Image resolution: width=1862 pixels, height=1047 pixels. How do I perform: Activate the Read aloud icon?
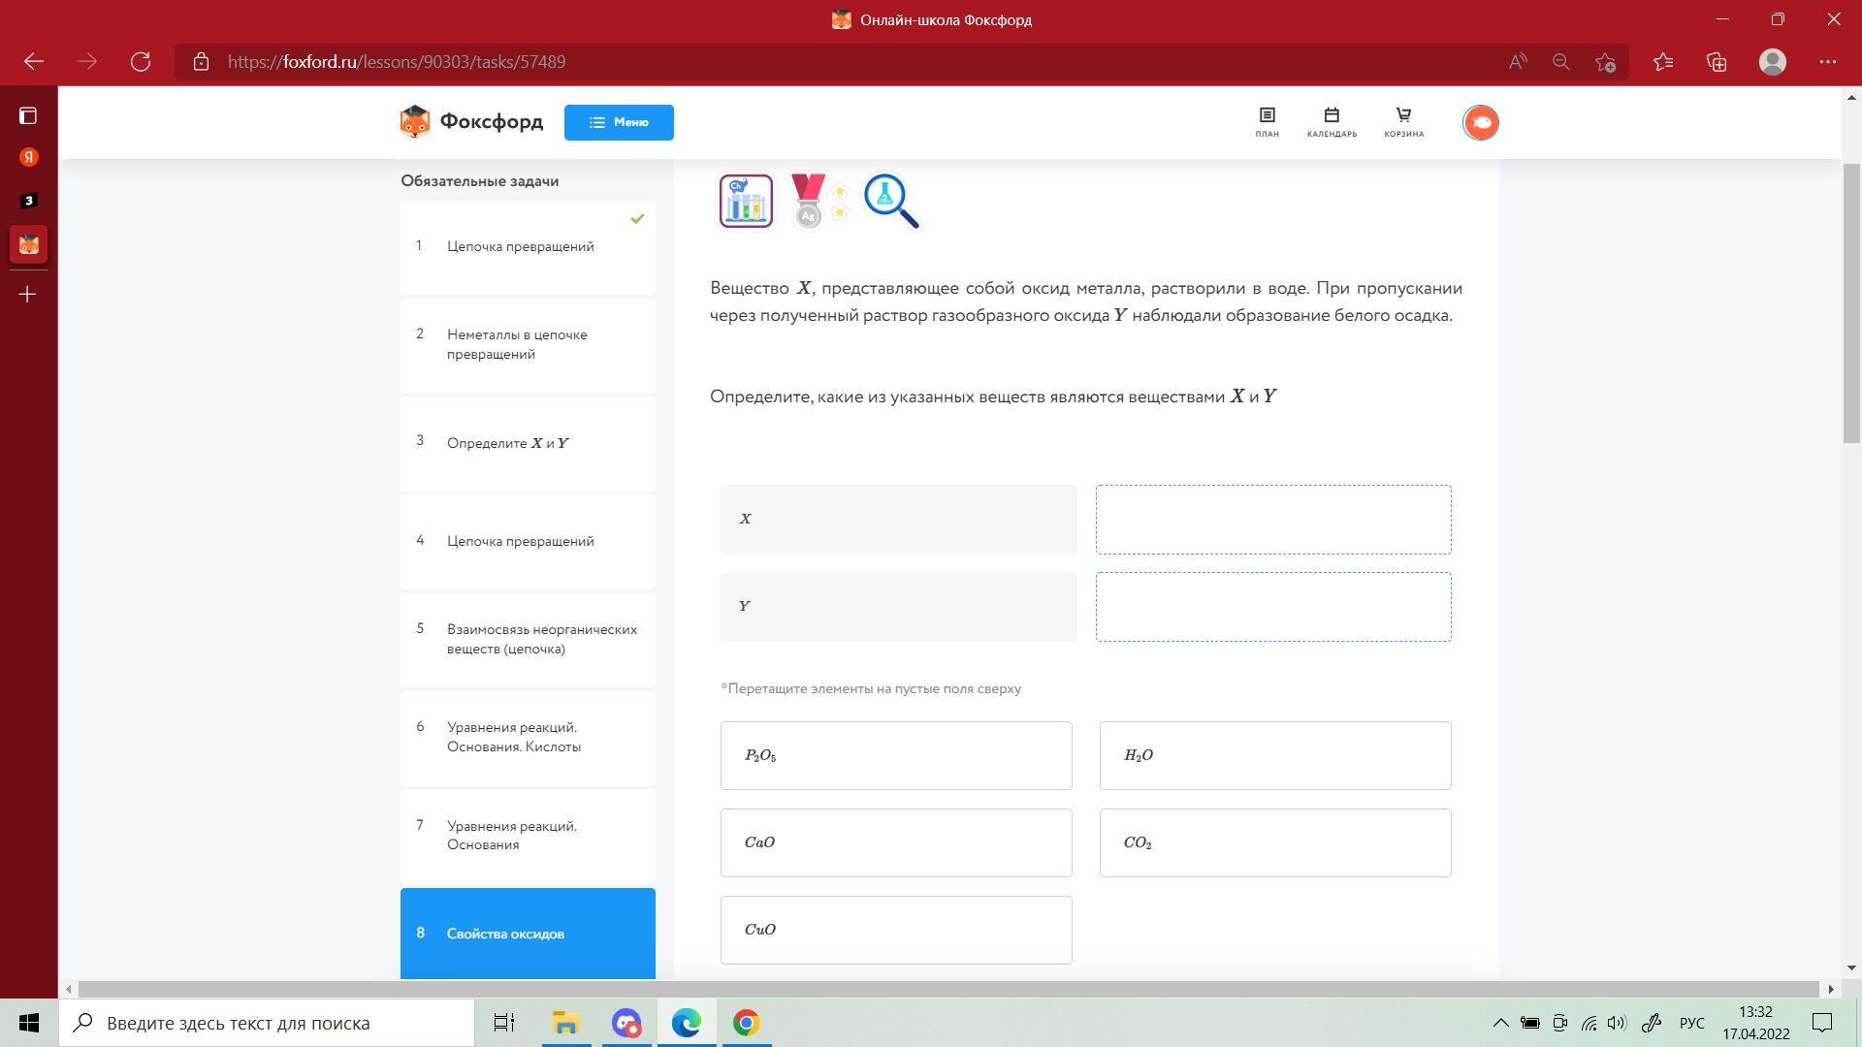1518,62
